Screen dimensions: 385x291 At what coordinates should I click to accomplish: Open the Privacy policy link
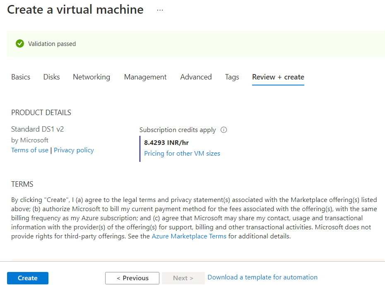coord(74,150)
